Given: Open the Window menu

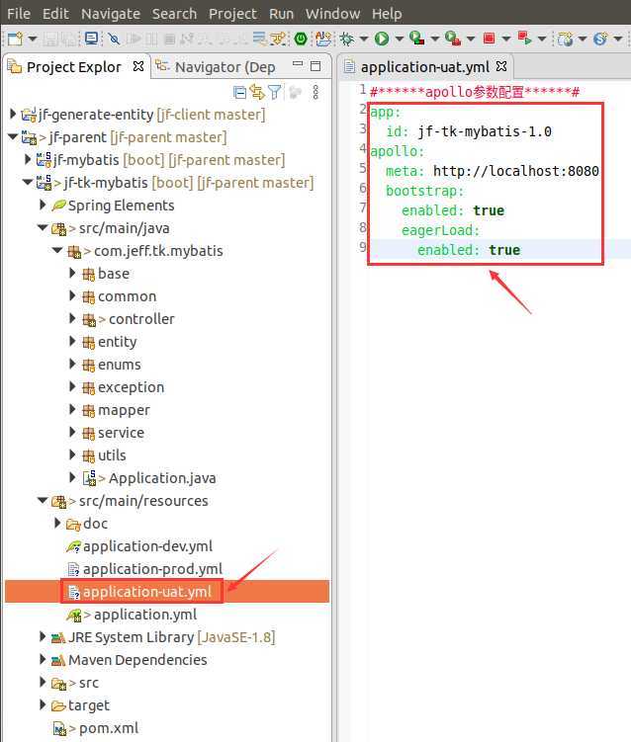Looking at the screenshot, I should 332,14.
